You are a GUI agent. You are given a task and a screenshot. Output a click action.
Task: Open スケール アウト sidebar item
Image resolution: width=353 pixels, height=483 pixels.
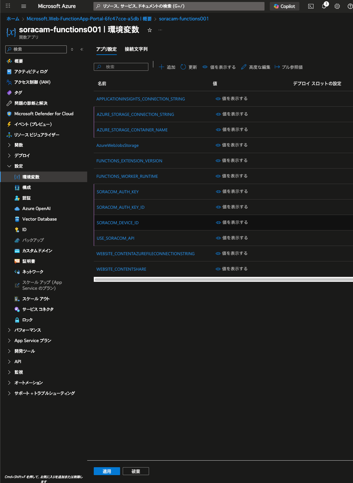pos(36,299)
